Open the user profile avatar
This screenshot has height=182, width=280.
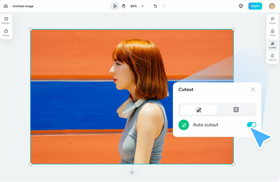pyautogui.click(x=272, y=6)
